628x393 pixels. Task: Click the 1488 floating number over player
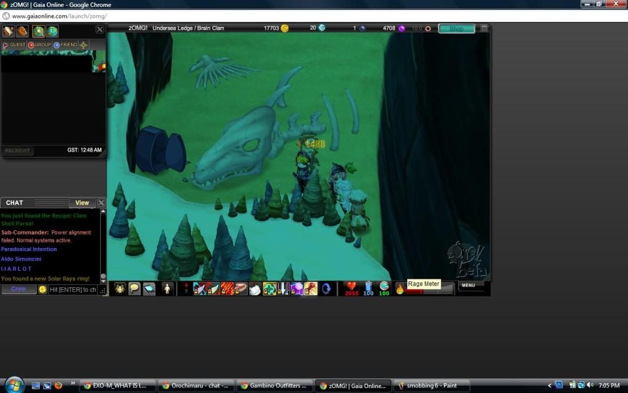click(315, 144)
